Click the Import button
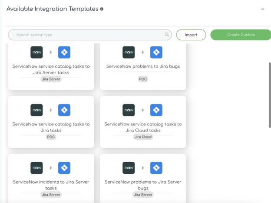The height and width of the screenshot is (203, 271). (x=191, y=35)
